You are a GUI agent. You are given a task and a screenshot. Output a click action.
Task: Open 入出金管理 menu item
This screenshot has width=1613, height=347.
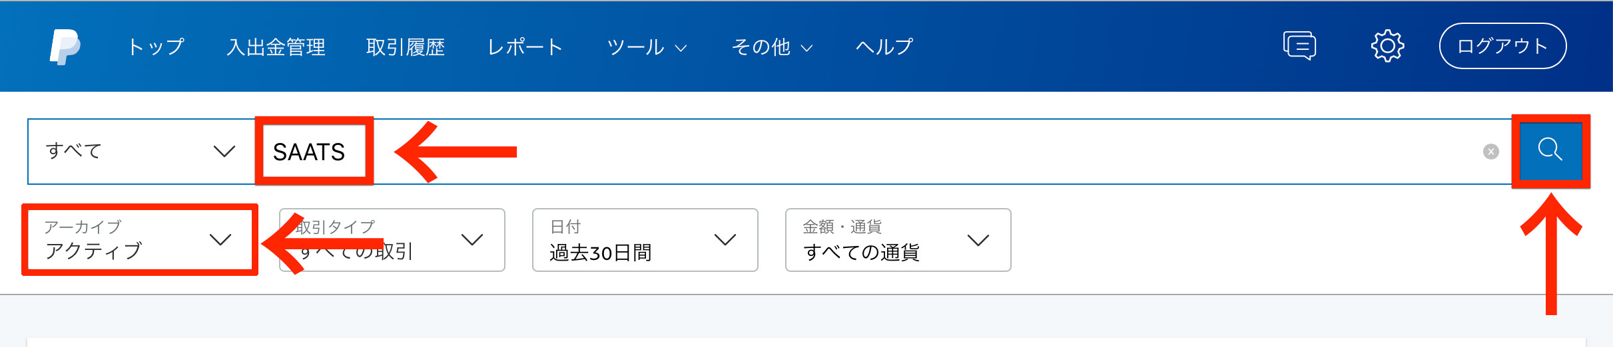point(276,47)
